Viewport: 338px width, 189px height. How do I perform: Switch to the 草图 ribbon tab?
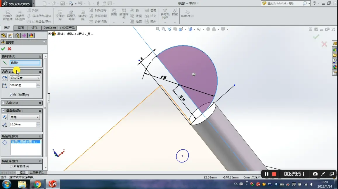[x=21, y=28]
